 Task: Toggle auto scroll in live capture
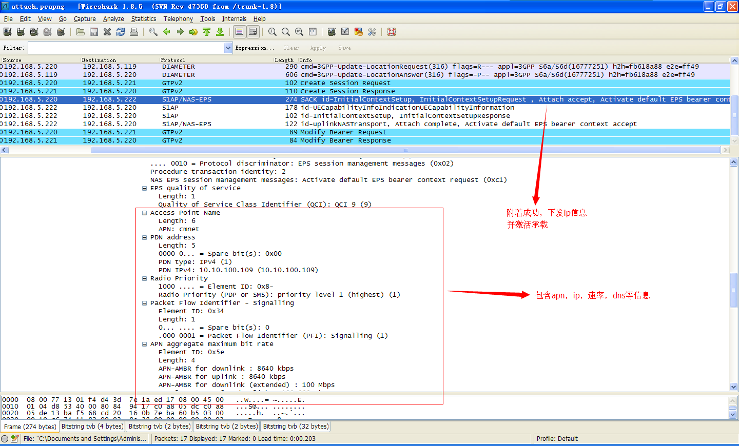click(253, 32)
